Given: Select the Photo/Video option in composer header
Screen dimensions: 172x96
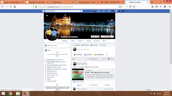Looking at the screenshot, I should [85, 45].
